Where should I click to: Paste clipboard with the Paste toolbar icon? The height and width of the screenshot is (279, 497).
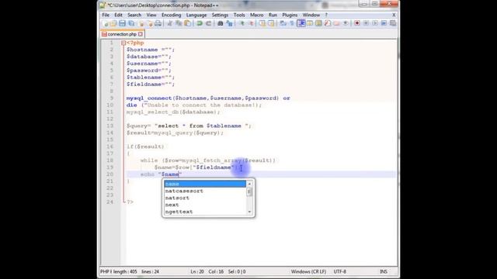click(x=188, y=23)
